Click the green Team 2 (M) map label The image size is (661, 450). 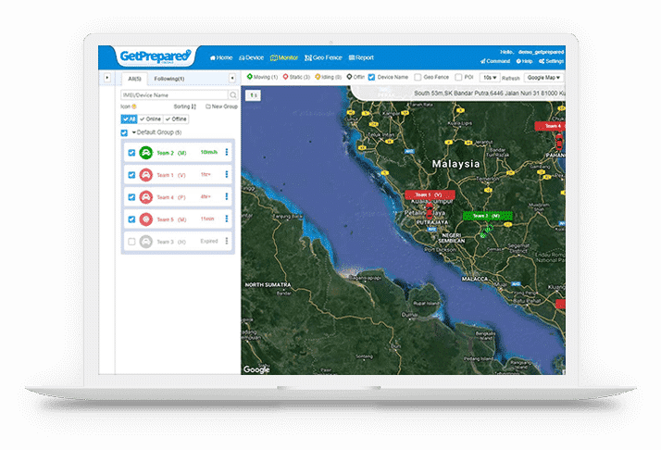pos(488,216)
